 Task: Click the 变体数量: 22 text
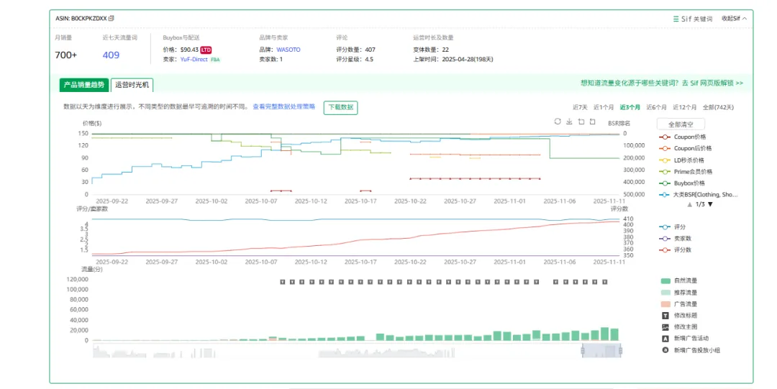431,50
